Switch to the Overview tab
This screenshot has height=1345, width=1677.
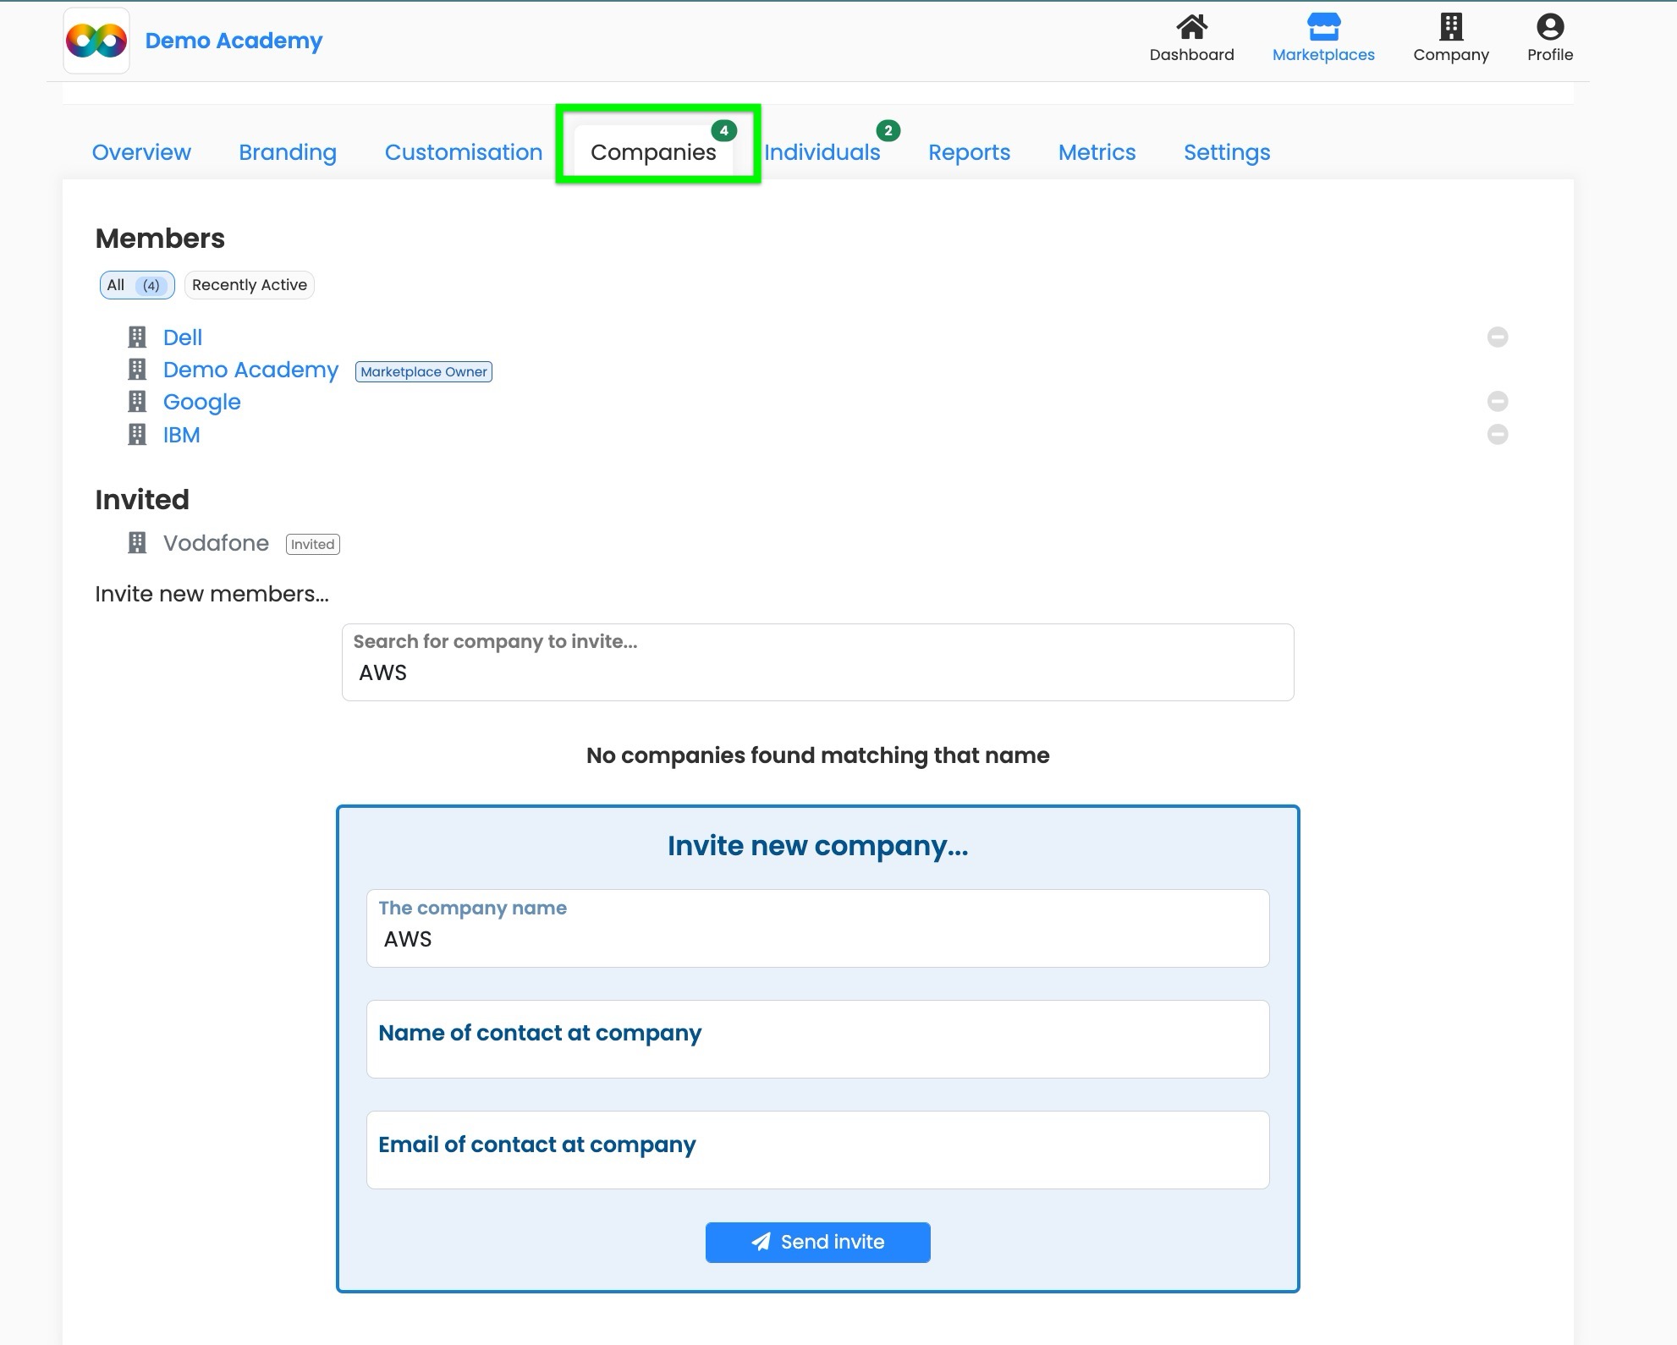(x=141, y=152)
